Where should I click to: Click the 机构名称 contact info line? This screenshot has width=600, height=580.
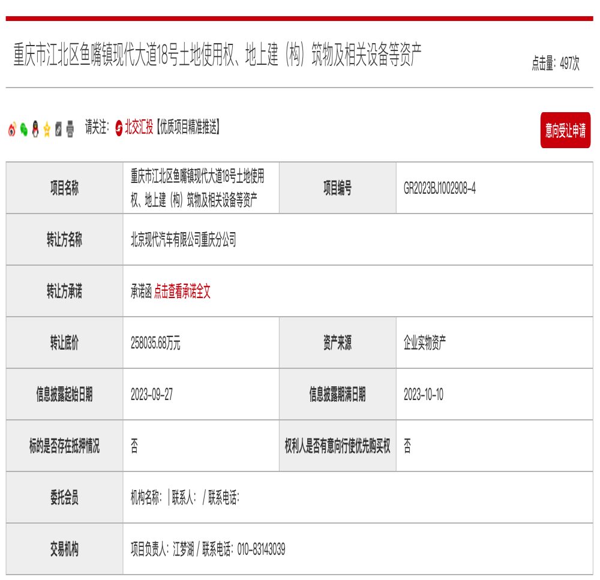[185, 497]
